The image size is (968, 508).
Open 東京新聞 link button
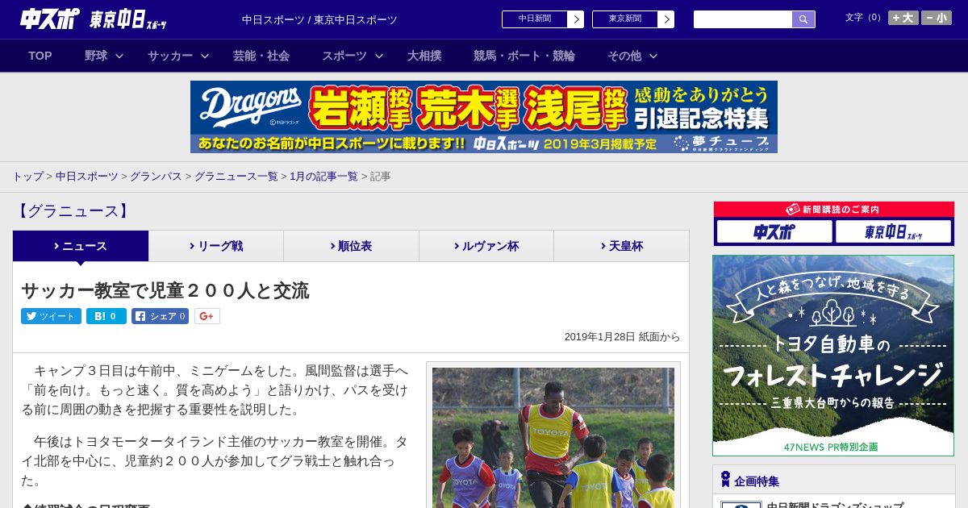624,19
